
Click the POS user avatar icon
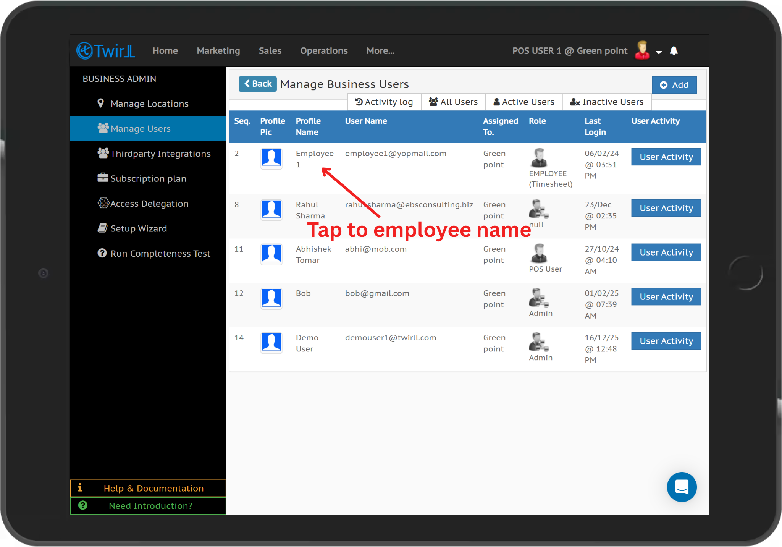(x=642, y=50)
